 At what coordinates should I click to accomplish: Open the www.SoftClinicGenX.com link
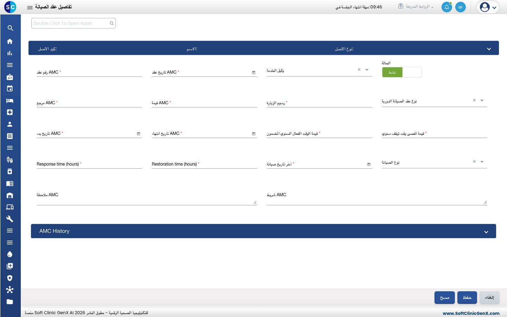[471, 313]
